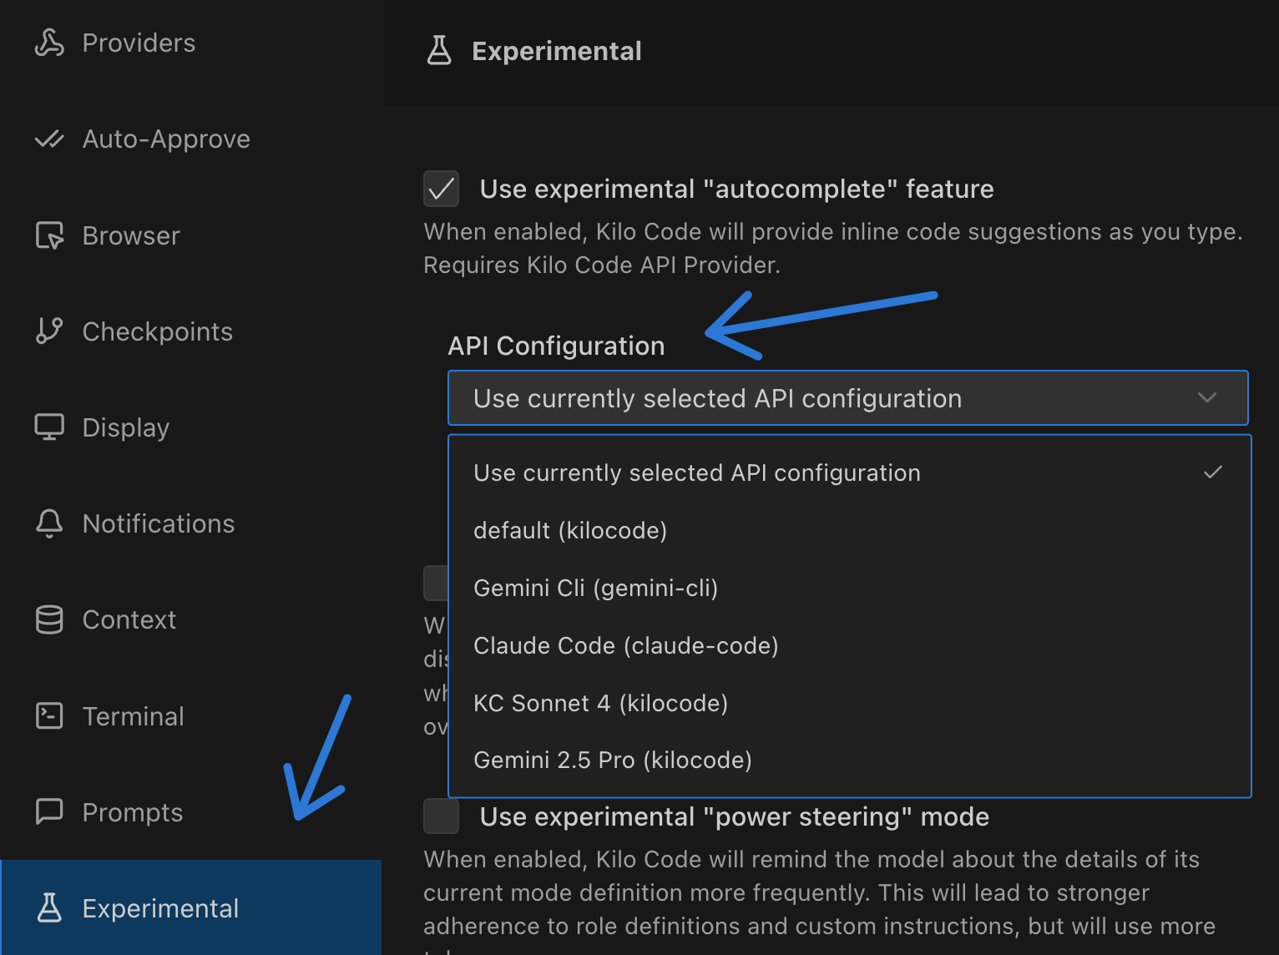
Task: Go to the Auto-Approve settings
Action: pos(190,139)
